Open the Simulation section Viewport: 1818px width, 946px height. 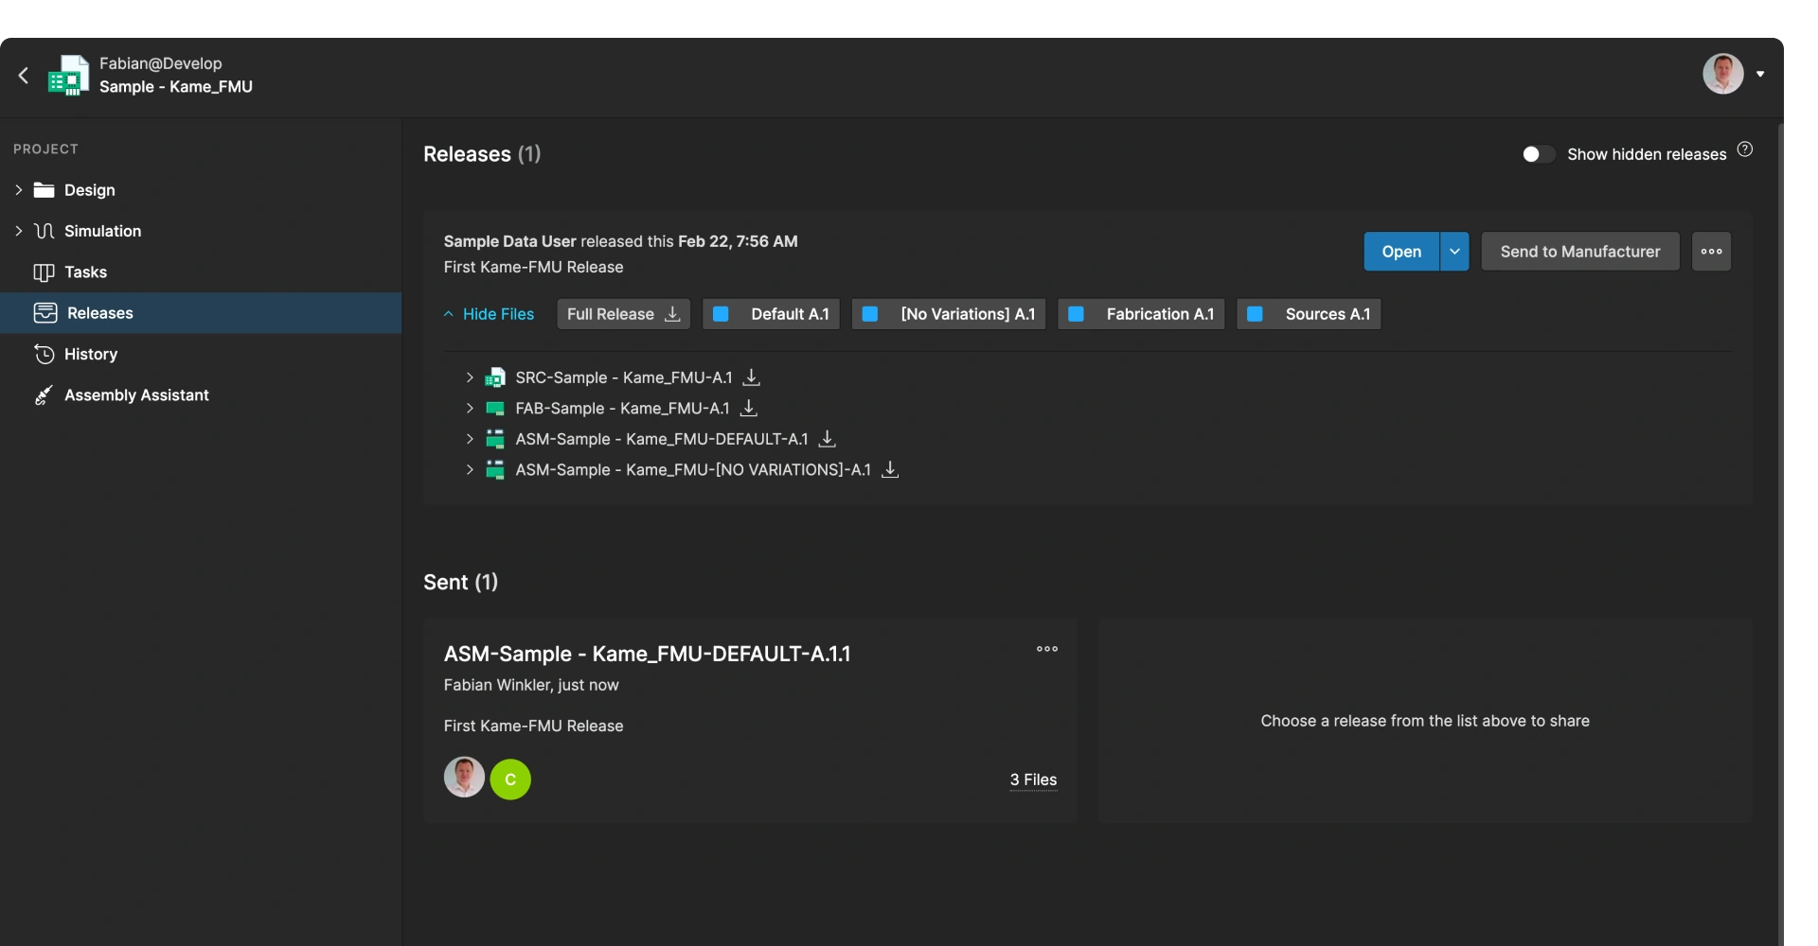click(x=102, y=231)
